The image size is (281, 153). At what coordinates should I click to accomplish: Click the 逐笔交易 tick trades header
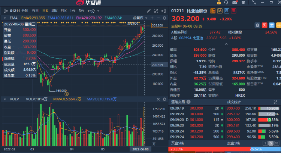coord(178,102)
